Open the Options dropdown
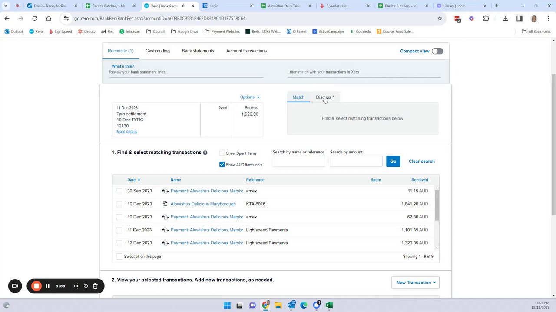The height and width of the screenshot is (312, 556). (x=250, y=97)
